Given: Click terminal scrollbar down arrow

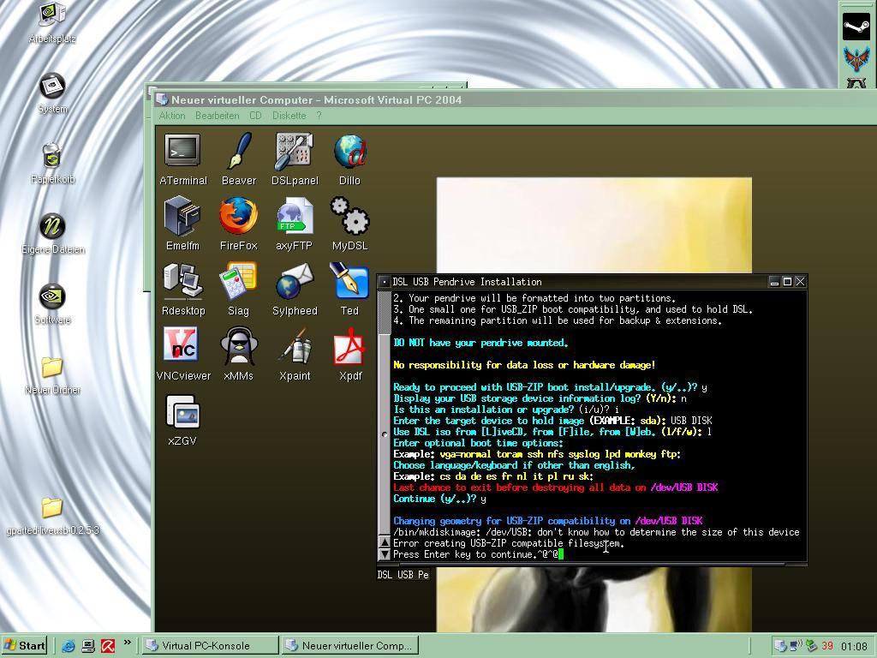Looking at the screenshot, I should pyautogui.click(x=385, y=554).
